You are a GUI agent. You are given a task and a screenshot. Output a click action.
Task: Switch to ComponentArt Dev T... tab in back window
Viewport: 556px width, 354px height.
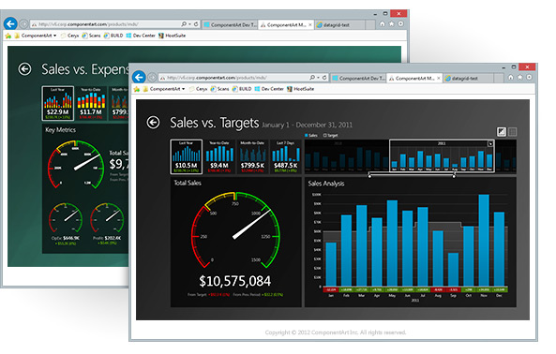coord(230,24)
